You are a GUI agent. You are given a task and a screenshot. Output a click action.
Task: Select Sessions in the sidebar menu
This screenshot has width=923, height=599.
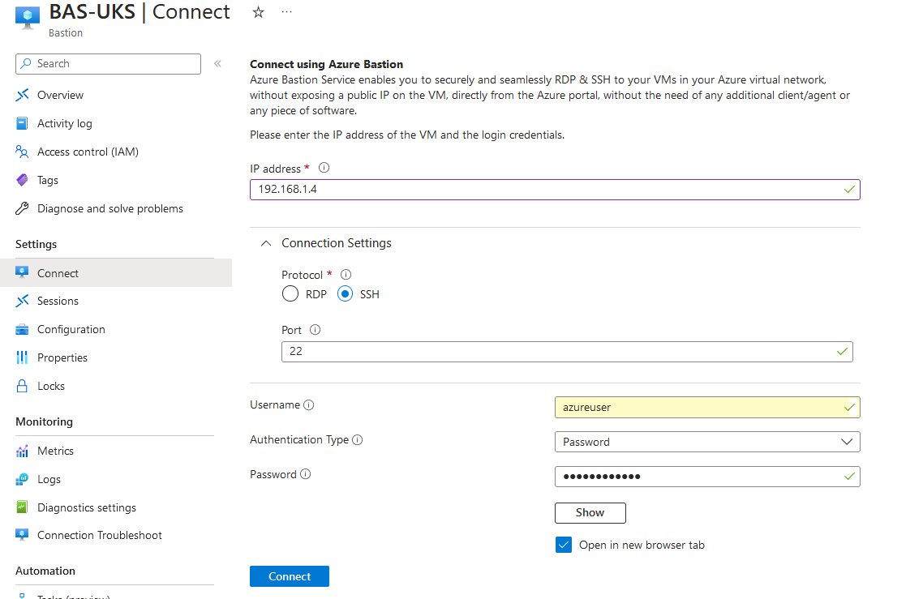pos(58,301)
